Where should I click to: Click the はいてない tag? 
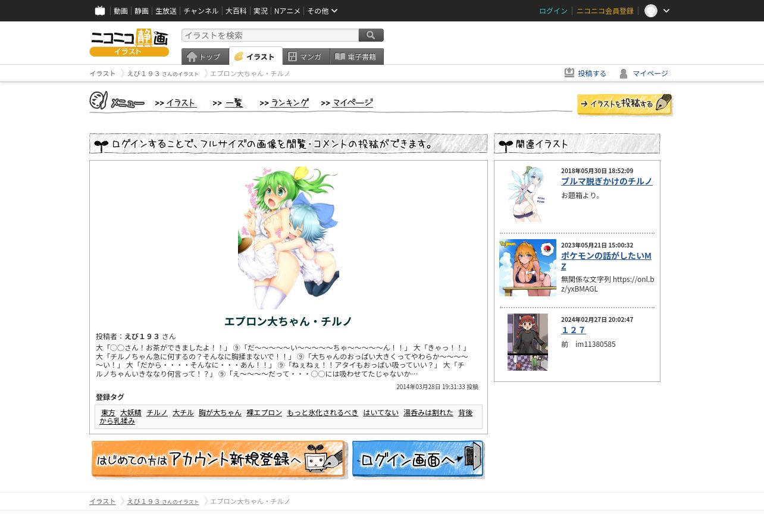tap(381, 412)
